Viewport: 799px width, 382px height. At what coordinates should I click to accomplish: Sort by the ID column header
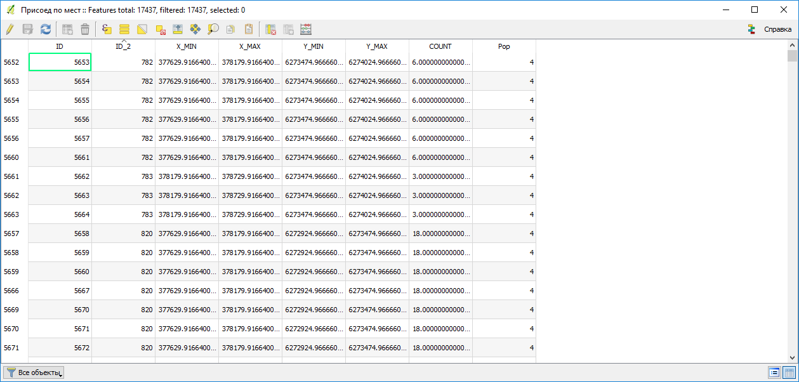(60, 46)
